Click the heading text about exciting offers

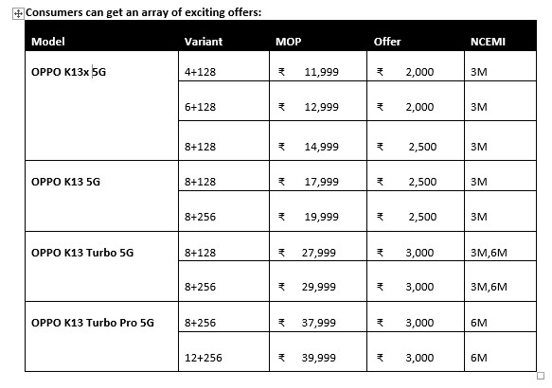click(144, 12)
